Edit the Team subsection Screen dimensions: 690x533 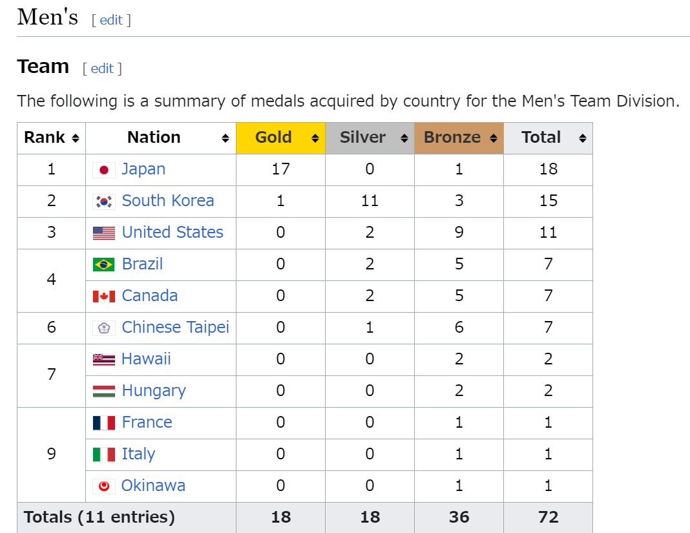point(102,68)
